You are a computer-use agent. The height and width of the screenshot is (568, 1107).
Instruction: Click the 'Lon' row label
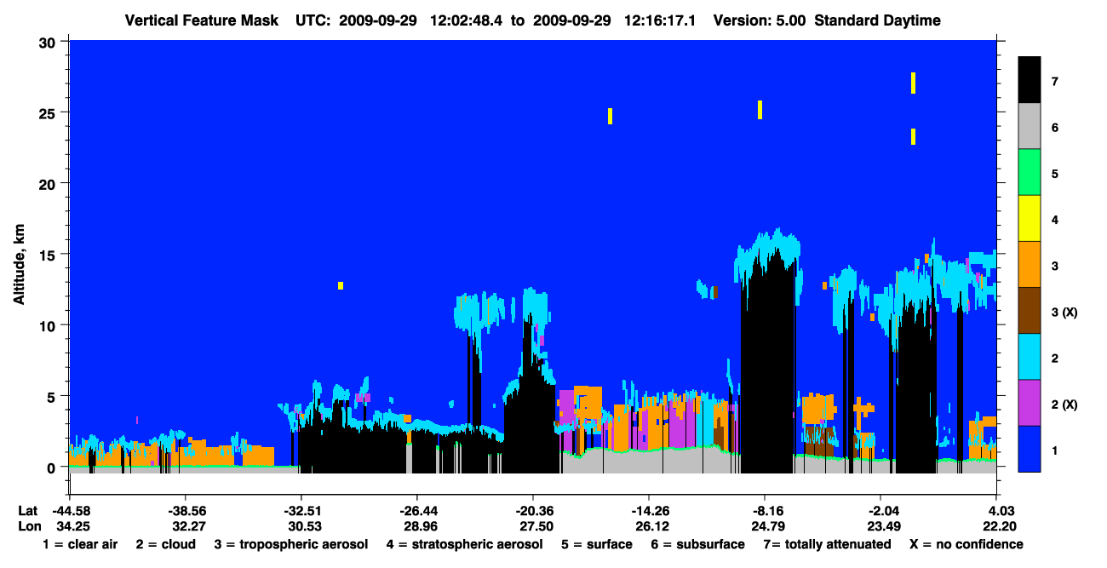point(28,526)
